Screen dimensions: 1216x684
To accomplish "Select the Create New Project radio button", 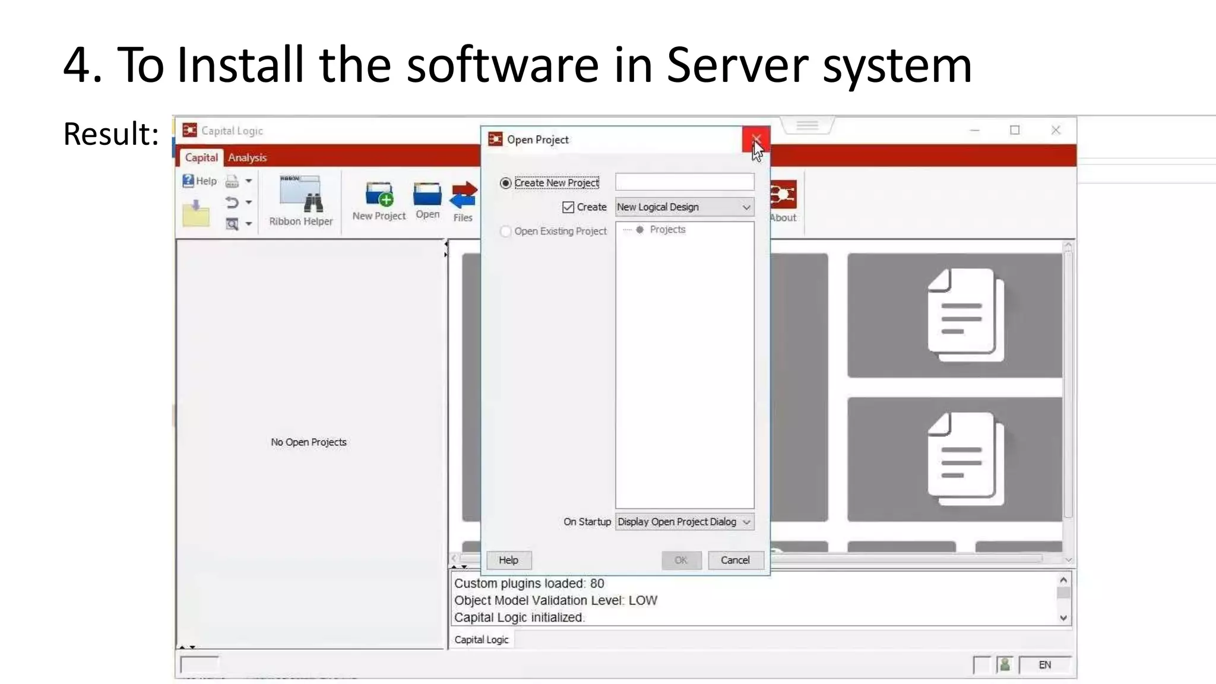I will [x=505, y=183].
